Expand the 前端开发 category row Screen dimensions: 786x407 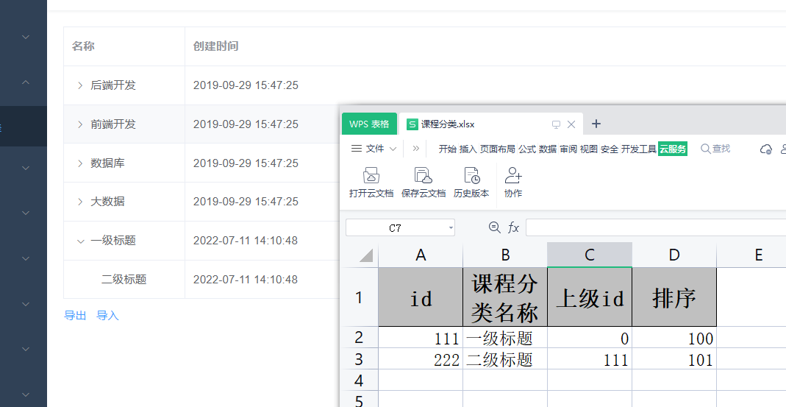point(80,124)
